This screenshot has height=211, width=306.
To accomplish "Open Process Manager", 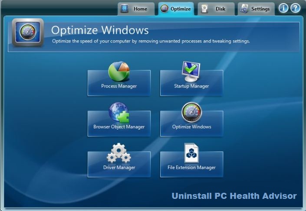I will [x=119, y=83].
